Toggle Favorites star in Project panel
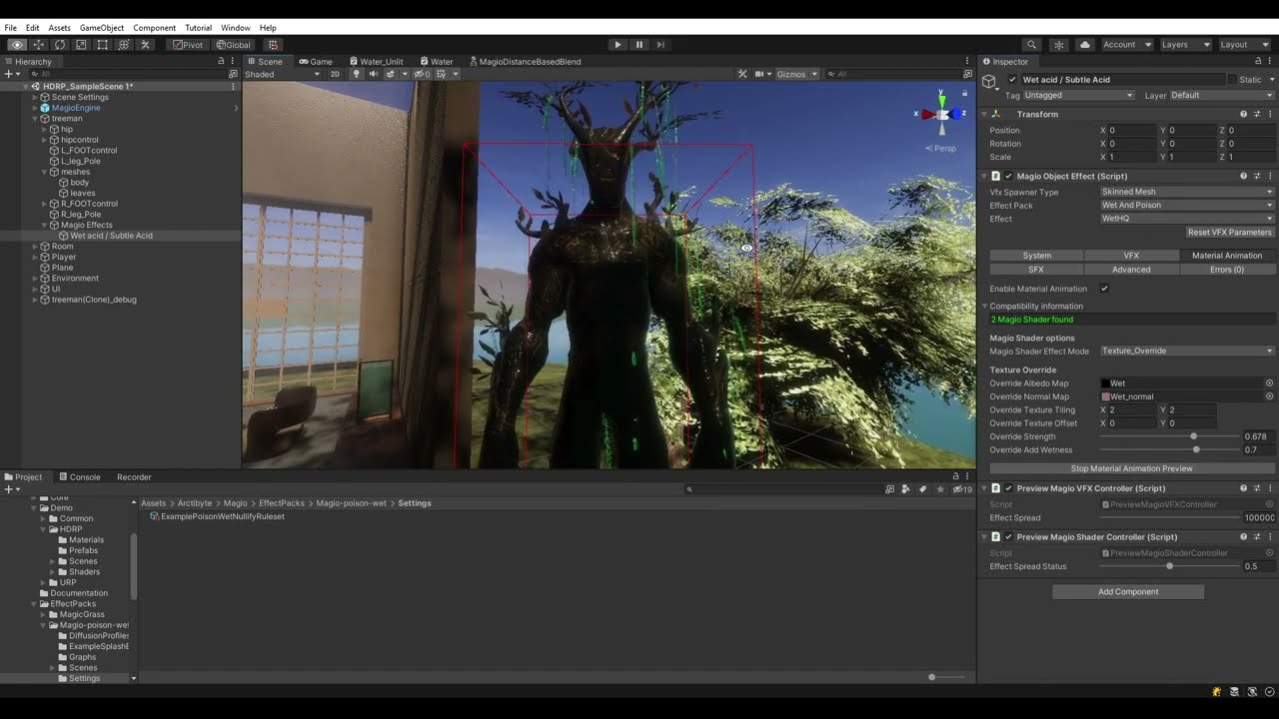This screenshot has width=1279, height=719. (x=939, y=490)
